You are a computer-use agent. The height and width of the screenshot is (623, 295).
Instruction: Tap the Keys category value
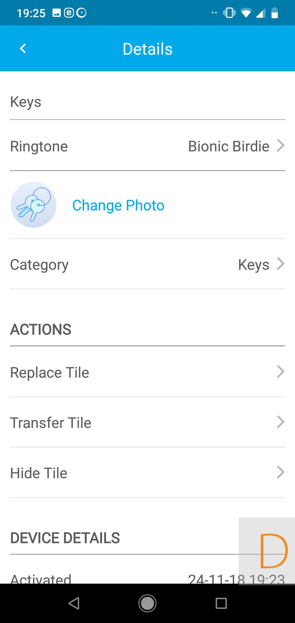(x=253, y=265)
